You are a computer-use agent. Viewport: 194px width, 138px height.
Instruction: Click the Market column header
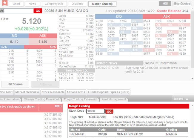[75, 130]
